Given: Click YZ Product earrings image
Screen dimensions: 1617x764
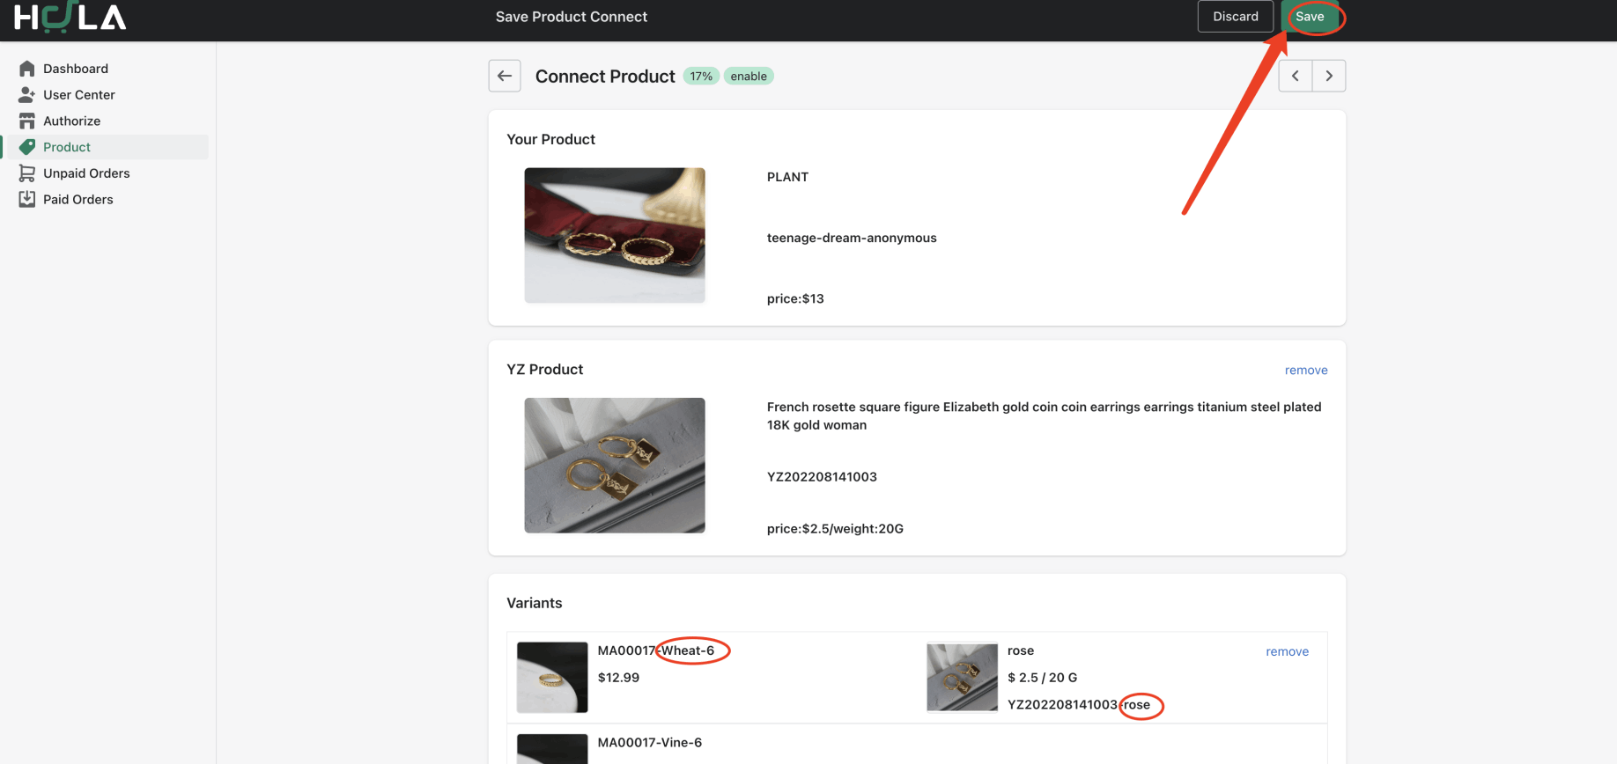Looking at the screenshot, I should click(615, 466).
